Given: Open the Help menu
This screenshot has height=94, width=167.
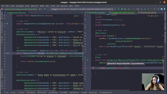Looking at the screenshot, I should pyautogui.click(x=71, y=6).
